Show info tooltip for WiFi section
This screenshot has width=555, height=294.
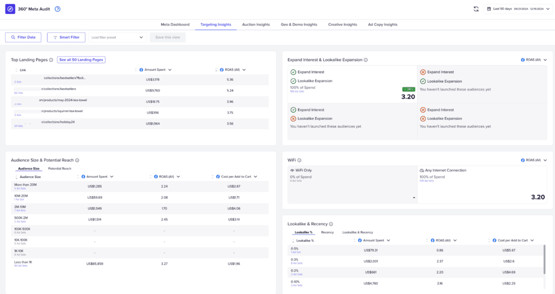tap(300, 160)
